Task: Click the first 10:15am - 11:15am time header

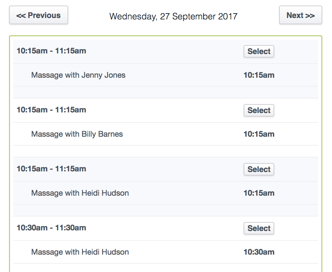Action: (52, 51)
